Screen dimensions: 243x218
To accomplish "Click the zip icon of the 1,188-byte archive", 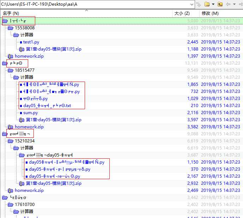I will point(22,49).
